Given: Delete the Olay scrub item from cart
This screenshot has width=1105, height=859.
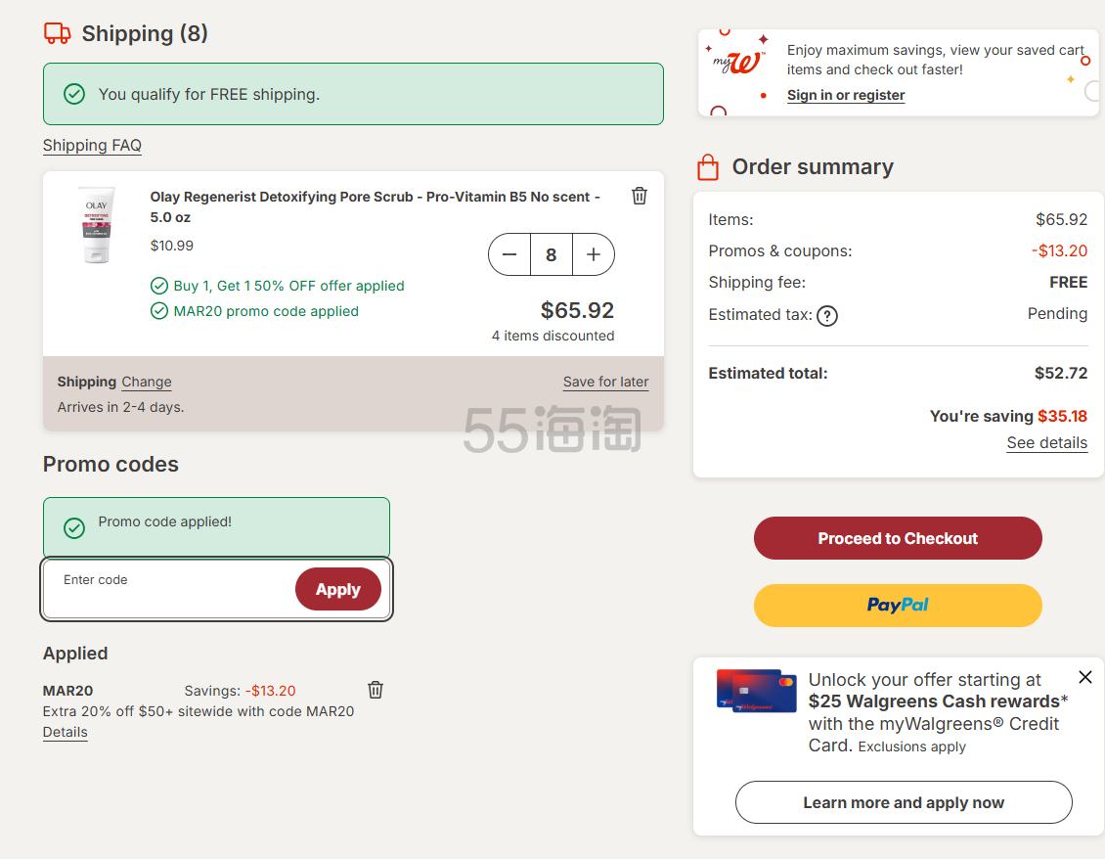Looking at the screenshot, I should pyautogui.click(x=640, y=196).
